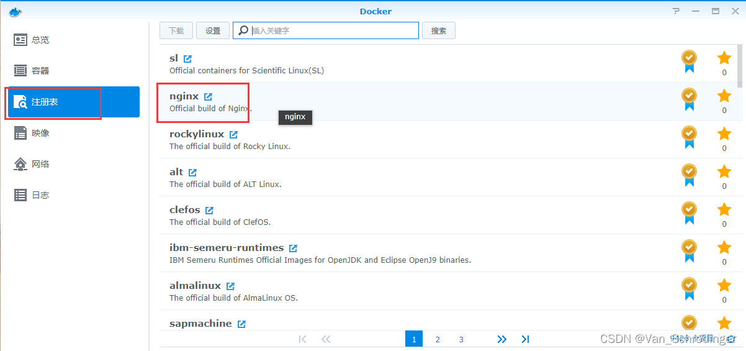
Task: Select the sl image name
Action: click(x=174, y=58)
